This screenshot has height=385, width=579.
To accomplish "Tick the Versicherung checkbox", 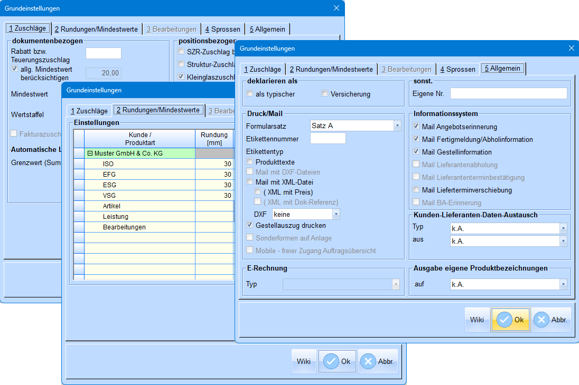I will 324,94.
